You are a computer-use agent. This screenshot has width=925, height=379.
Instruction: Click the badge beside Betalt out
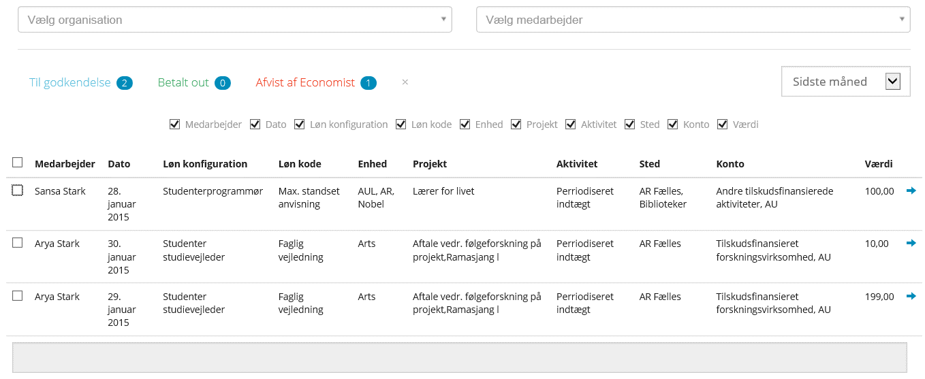pyautogui.click(x=223, y=83)
